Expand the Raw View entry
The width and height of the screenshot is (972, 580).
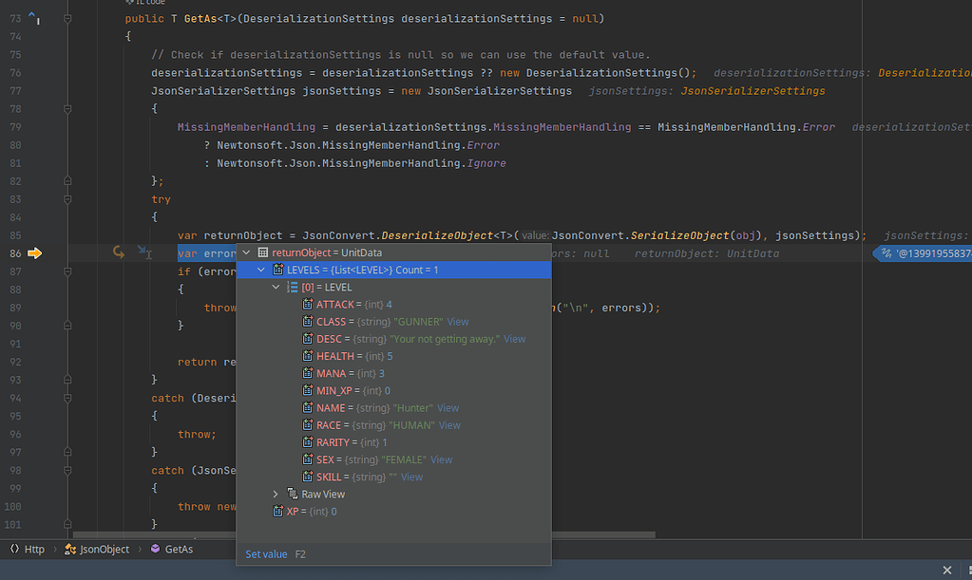pos(276,494)
